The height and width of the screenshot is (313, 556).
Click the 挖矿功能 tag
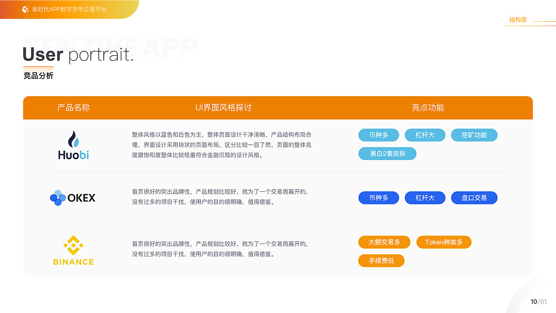pyautogui.click(x=474, y=135)
